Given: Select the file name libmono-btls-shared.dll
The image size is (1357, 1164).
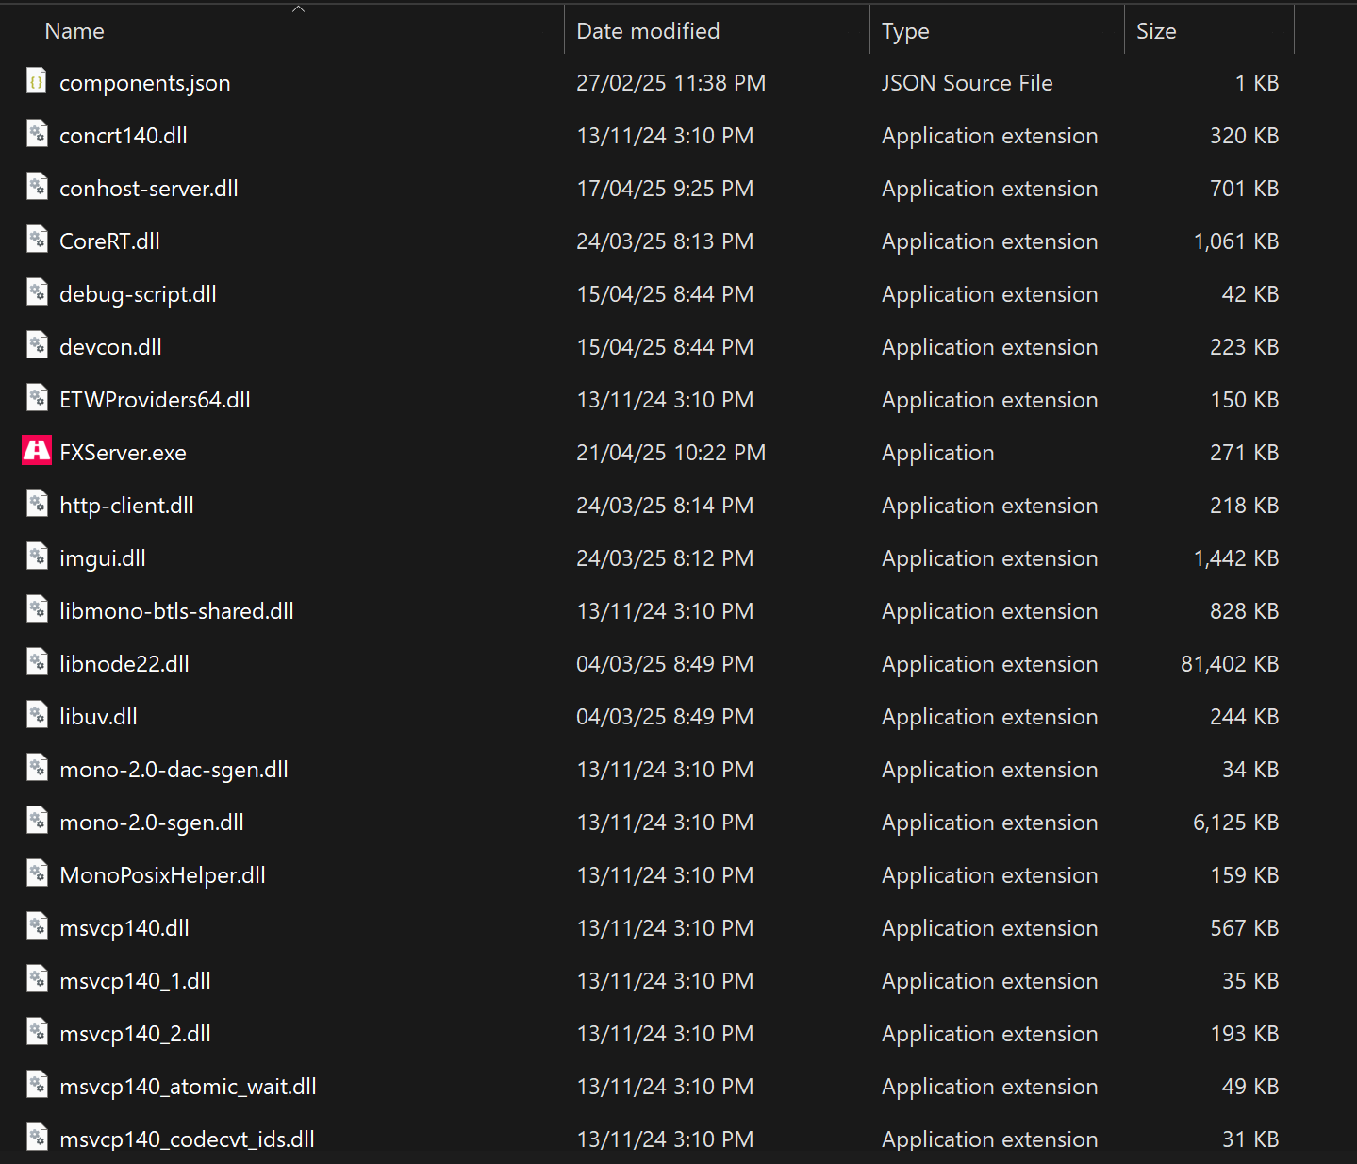Looking at the screenshot, I should (x=176, y=611).
